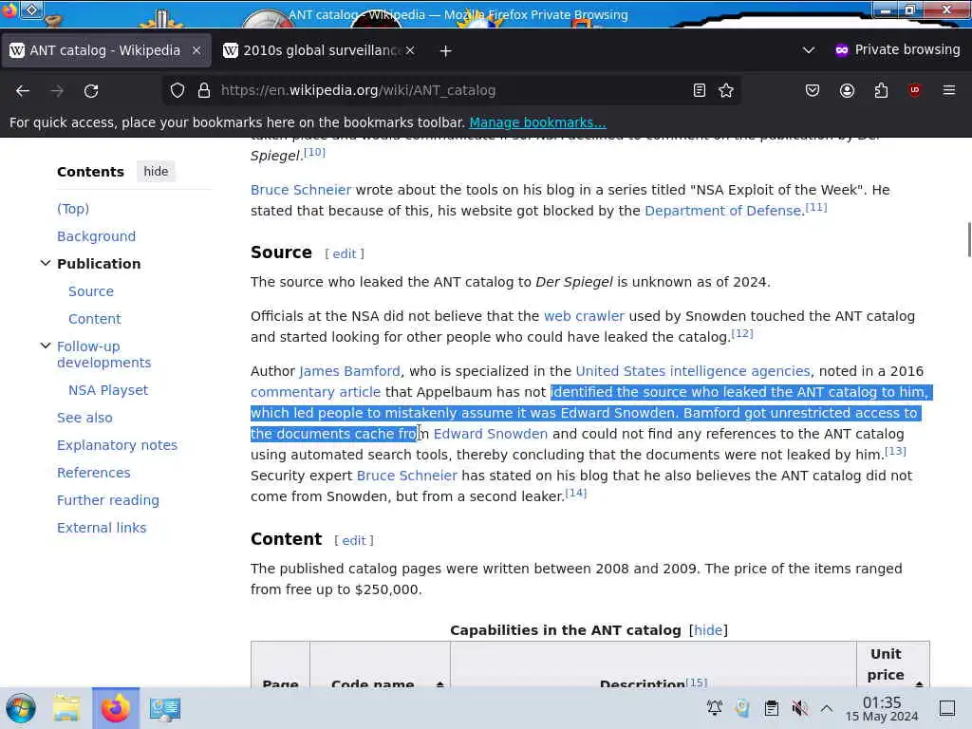Show site security lock information

click(x=204, y=90)
